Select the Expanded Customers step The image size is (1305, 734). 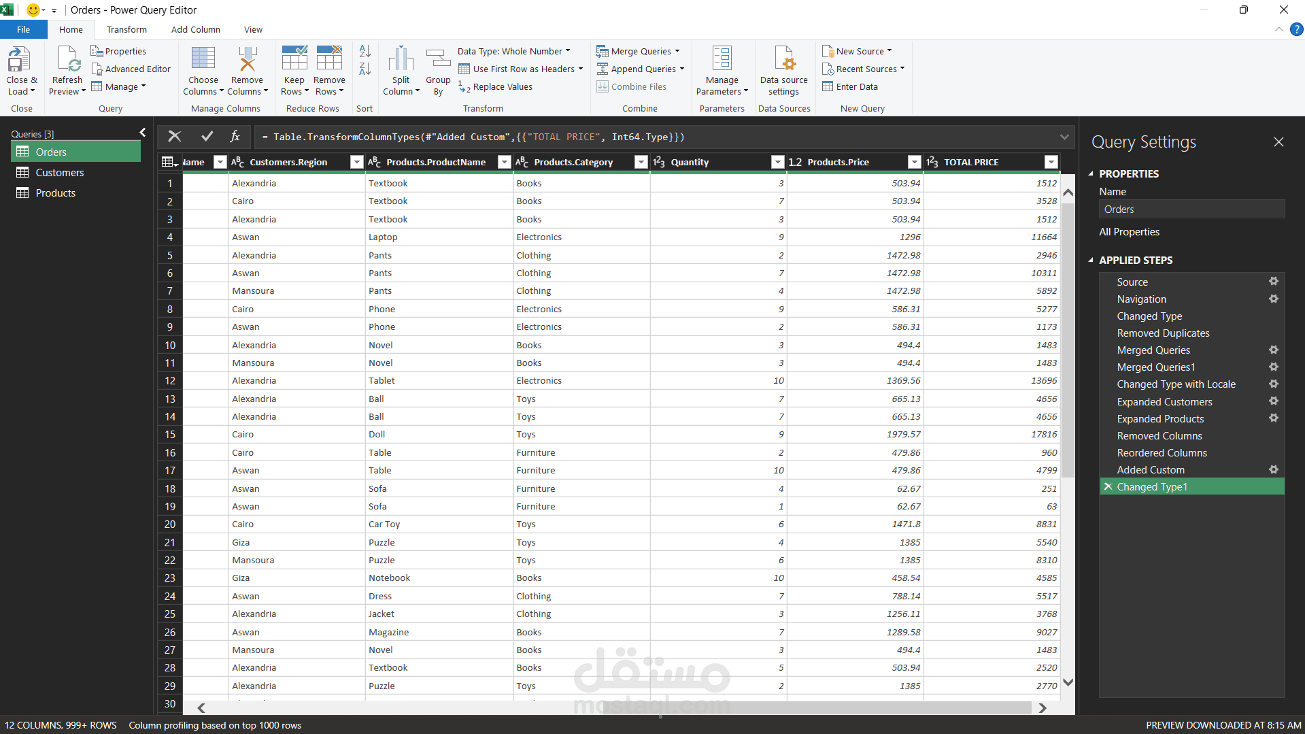(x=1164, y=401)
